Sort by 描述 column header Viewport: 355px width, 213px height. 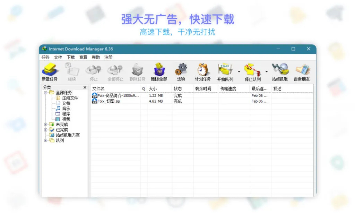292,89
